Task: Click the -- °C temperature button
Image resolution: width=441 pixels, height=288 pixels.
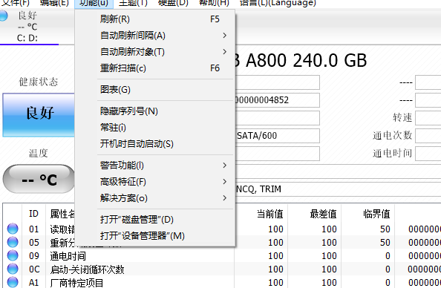Action: pos(39,179)
